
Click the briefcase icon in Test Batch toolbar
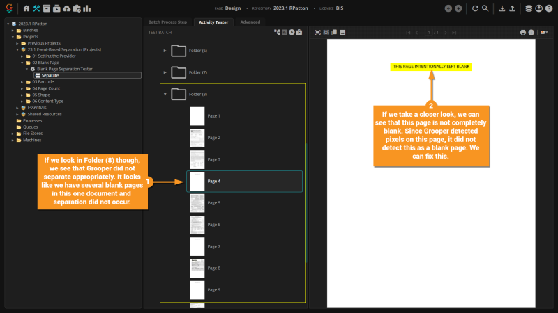pos(299,32)
